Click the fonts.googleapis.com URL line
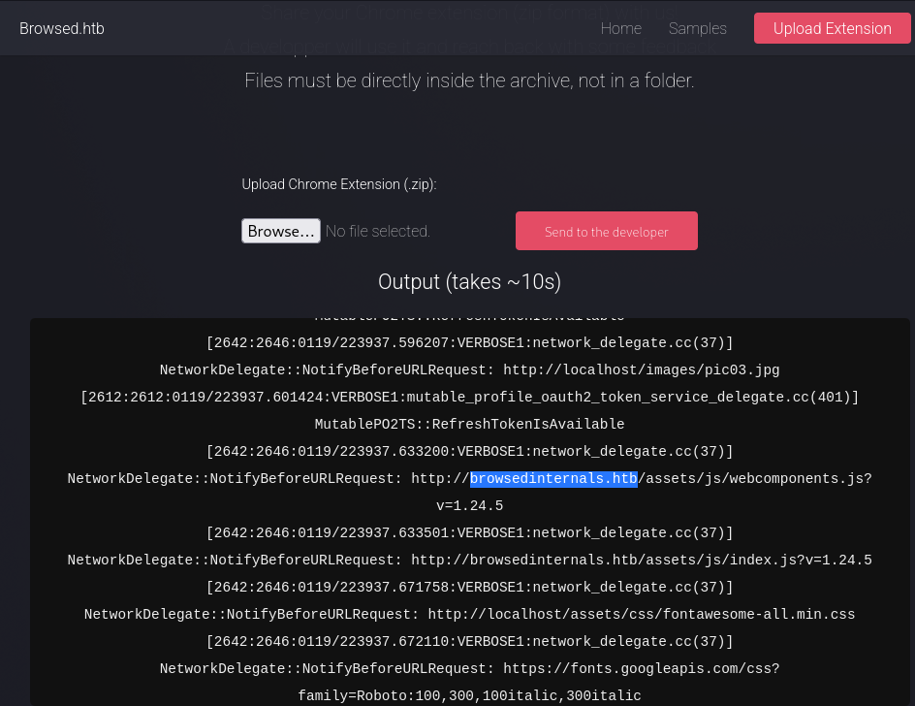 (x=469, y=668)
